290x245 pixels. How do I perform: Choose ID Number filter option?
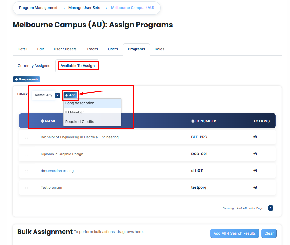pos(92,112)
